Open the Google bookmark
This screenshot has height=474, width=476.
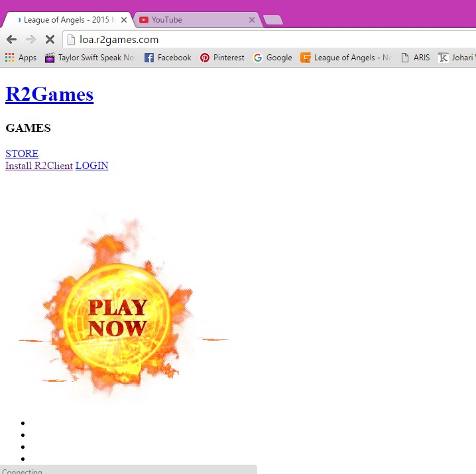[272, 58]
